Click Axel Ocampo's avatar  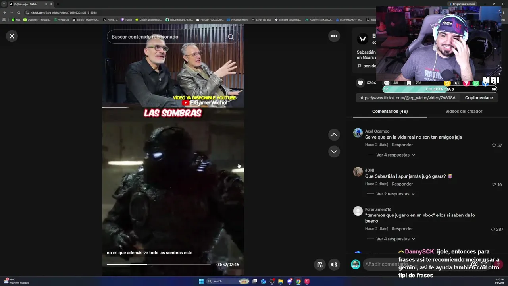[358, 133]
